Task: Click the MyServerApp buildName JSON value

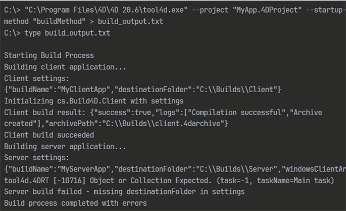Action: click(84, 169)
